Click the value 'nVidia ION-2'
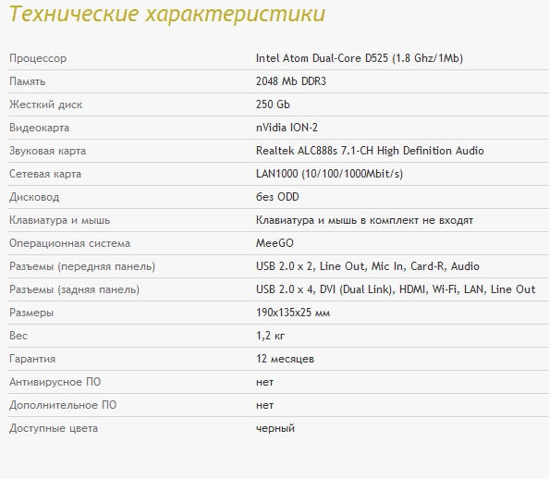Viewport: 549px width, 479px height. (287, 128)
